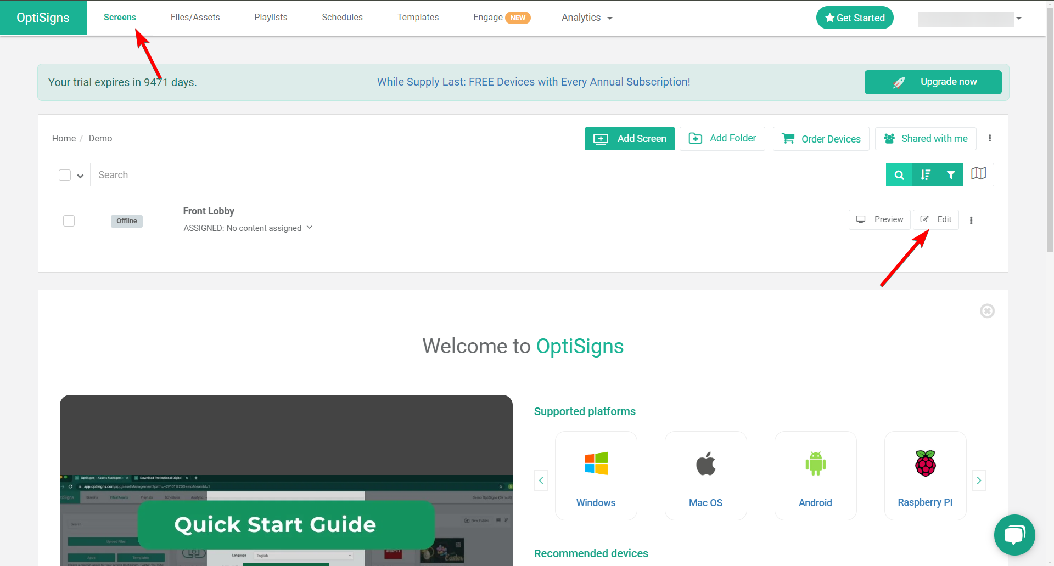Go to the Playlists tab
Image resolution: width=1054 pixels, height=566 pixels.
[271, 18]
